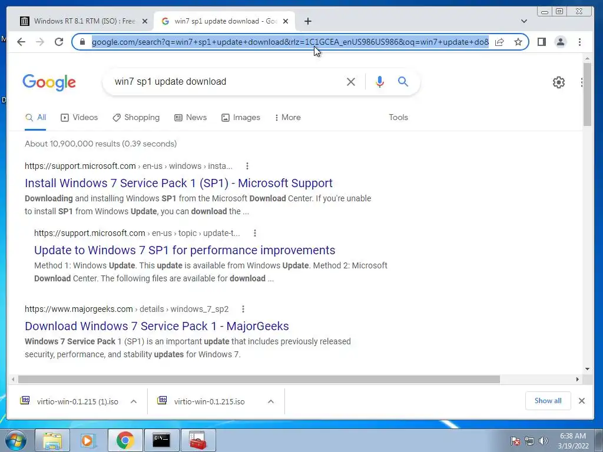Viewport: 603px width, 452px height.
Task: Select the win7 sp1 update download tab
Action: 224,21
